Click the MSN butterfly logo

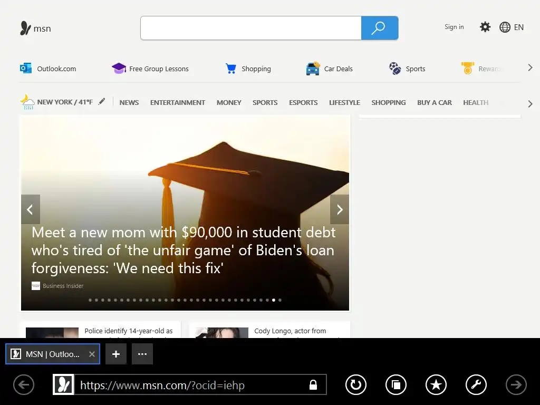click(x=25, y=28)
